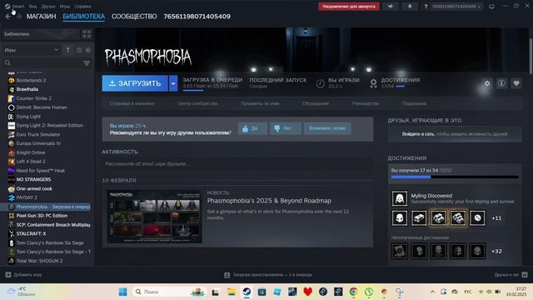The width and height of the screenshot is (533, 300).
Task: Click the achievements progress bar
Action: (x=455, y=177)
